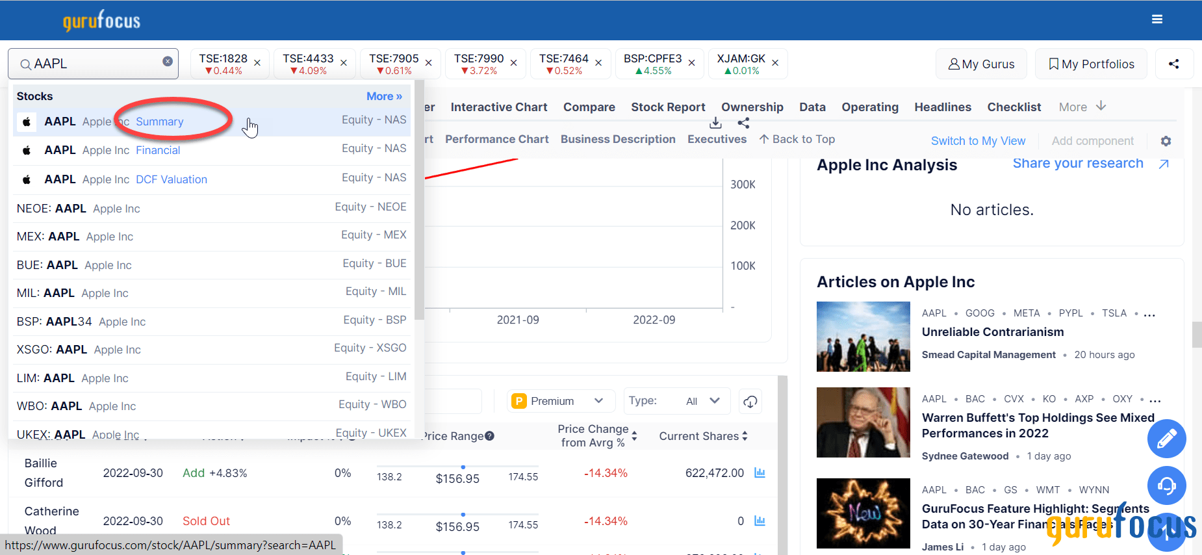Image resolution: width=1202 pixels, height=555 pixels.
Task: Click the headset support button
Action: point(1166,485)
